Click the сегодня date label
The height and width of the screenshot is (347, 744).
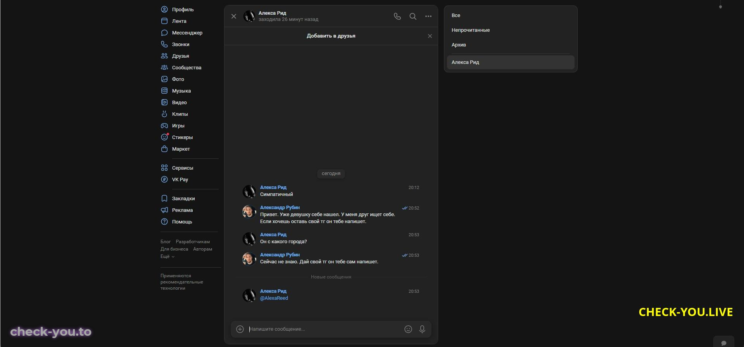(x=331, y=173)
